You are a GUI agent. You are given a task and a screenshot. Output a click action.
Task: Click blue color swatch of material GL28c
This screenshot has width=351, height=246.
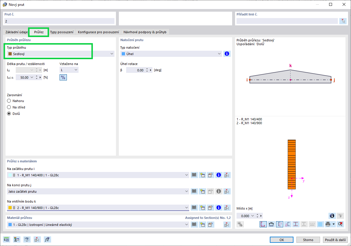pos(10,225)
